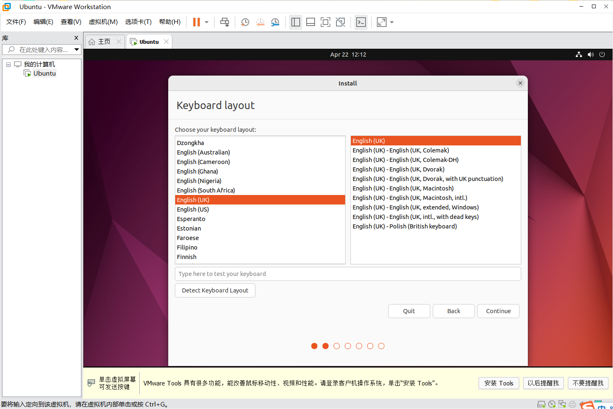Open the snapshot manager icon
Viewport: 613px width, 409px height.
[x=275, y=22]
